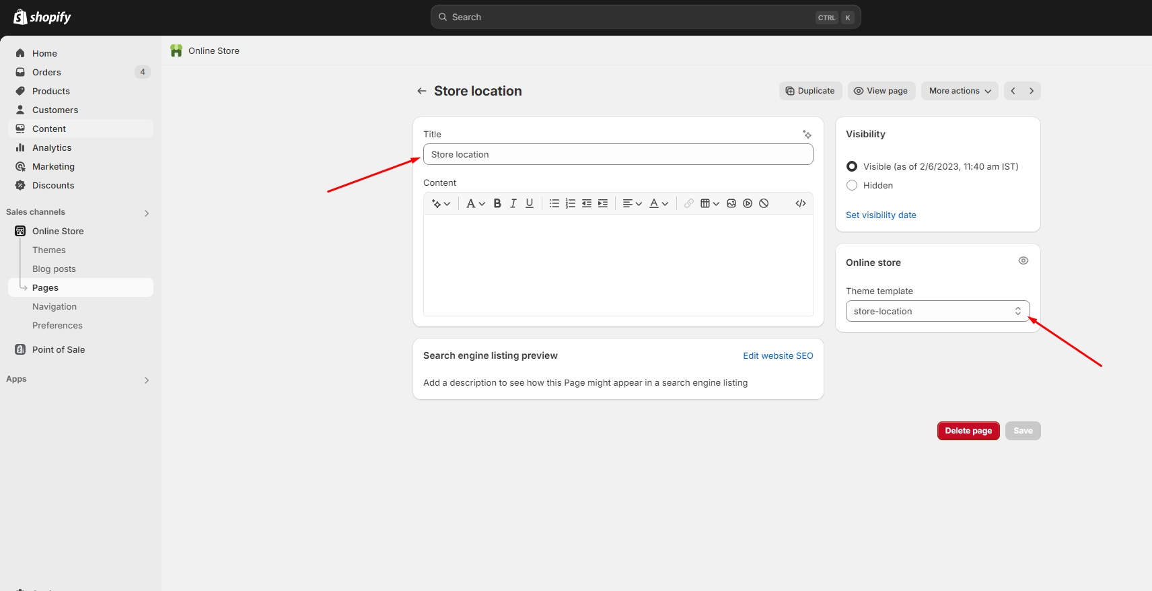Click the eye icon in Online store card
Screen dimensions: 1152x591
coord(1023,261)
